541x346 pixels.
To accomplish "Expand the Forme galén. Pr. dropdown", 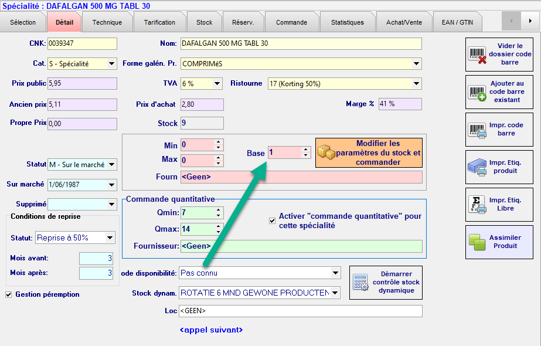I will click(416, 63).
